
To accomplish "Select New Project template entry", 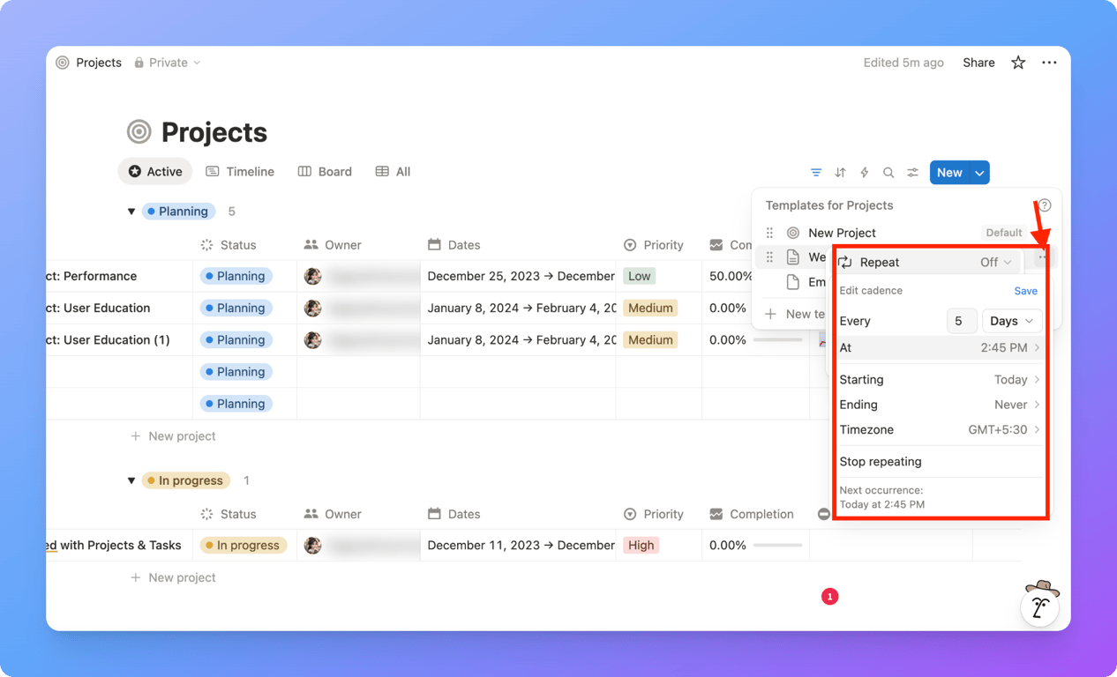I will (x=842, y=233).
